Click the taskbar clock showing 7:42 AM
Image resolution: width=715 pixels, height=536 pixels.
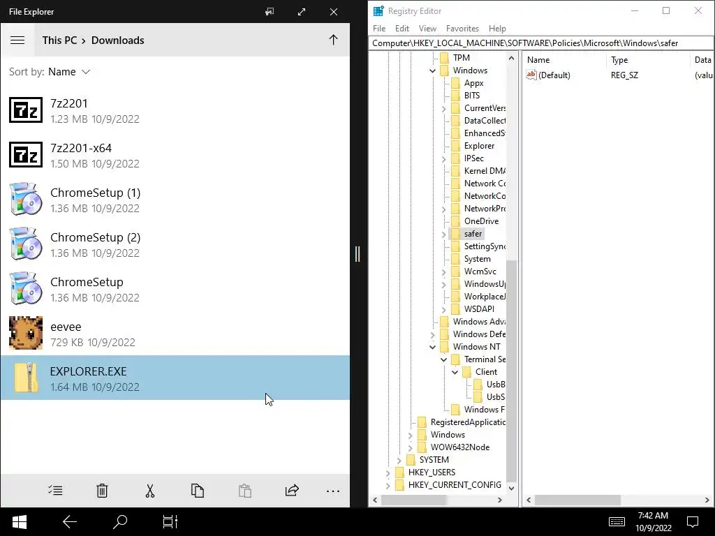pyautogui.click(x=653, y=522)
